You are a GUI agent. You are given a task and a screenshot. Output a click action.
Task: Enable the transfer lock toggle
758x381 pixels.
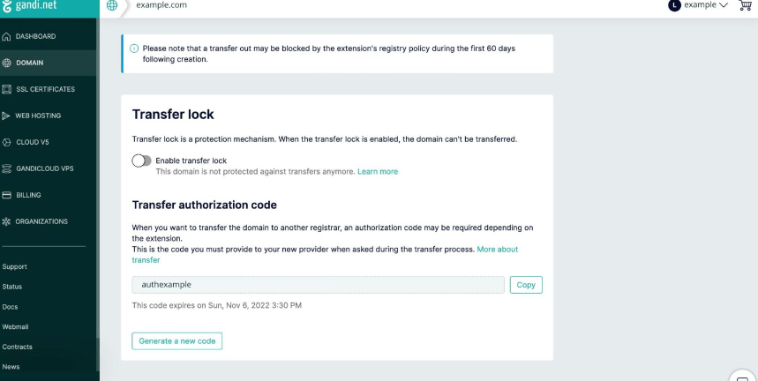pyautogui.click(x=141, y=161)
